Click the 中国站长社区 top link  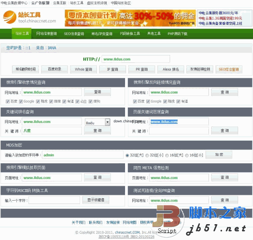click(121, 3)
